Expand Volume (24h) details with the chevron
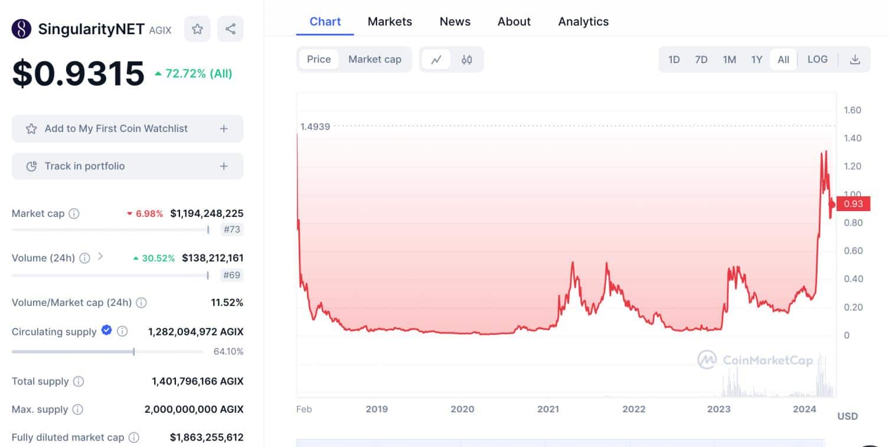The width and height of the screenshot is (889, 447). pyautogui.click(x=100, y=257)
